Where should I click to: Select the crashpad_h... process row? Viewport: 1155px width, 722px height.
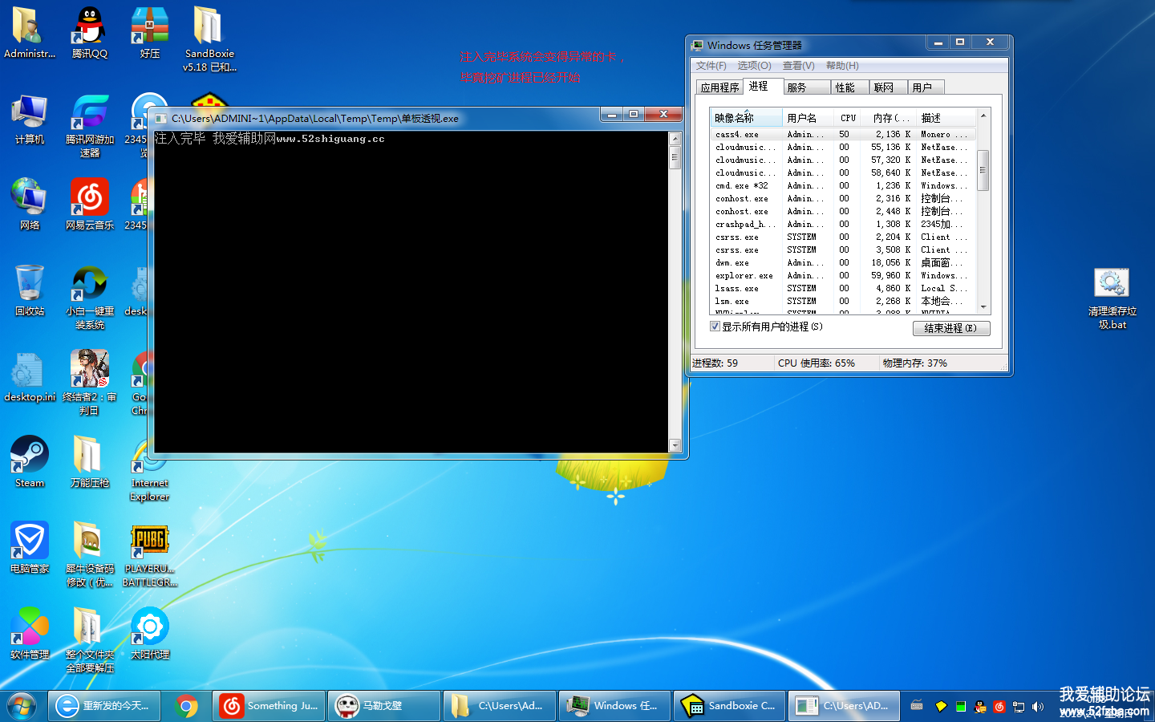(843, 224)
